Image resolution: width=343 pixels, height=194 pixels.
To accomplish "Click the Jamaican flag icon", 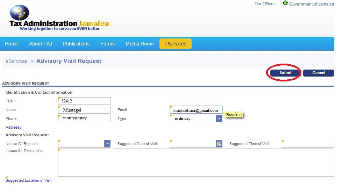I will [x=285, y=3].
